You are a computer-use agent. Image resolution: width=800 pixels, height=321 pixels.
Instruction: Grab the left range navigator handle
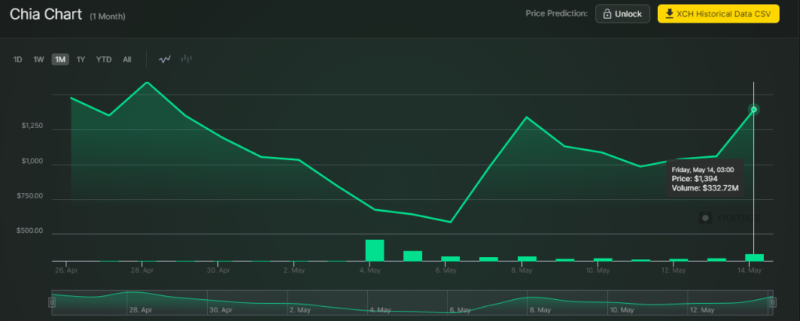click(52, 302)
